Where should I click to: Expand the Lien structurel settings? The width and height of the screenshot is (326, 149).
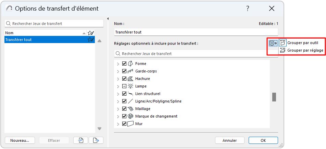[x=118, y=94]
